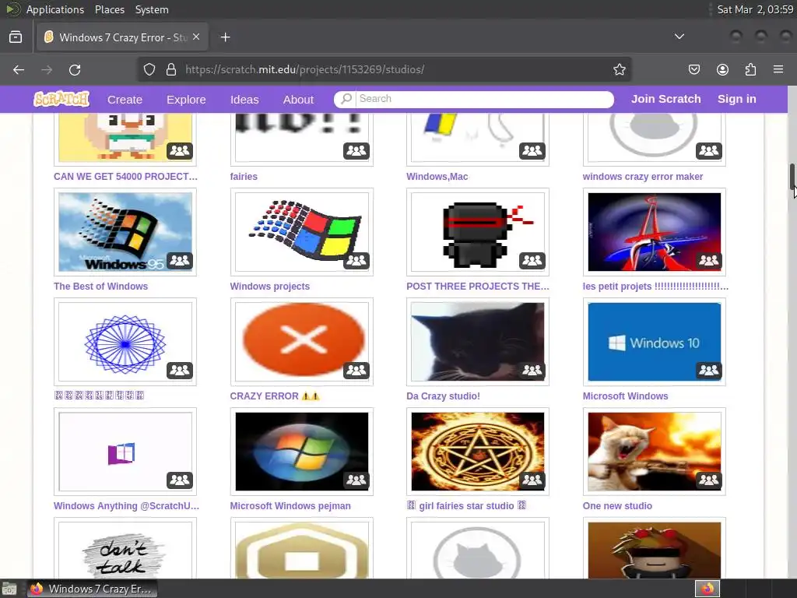Click the black cat thumbnail
The width and height of the screenshot is (797, 598).
click(477, 342)
